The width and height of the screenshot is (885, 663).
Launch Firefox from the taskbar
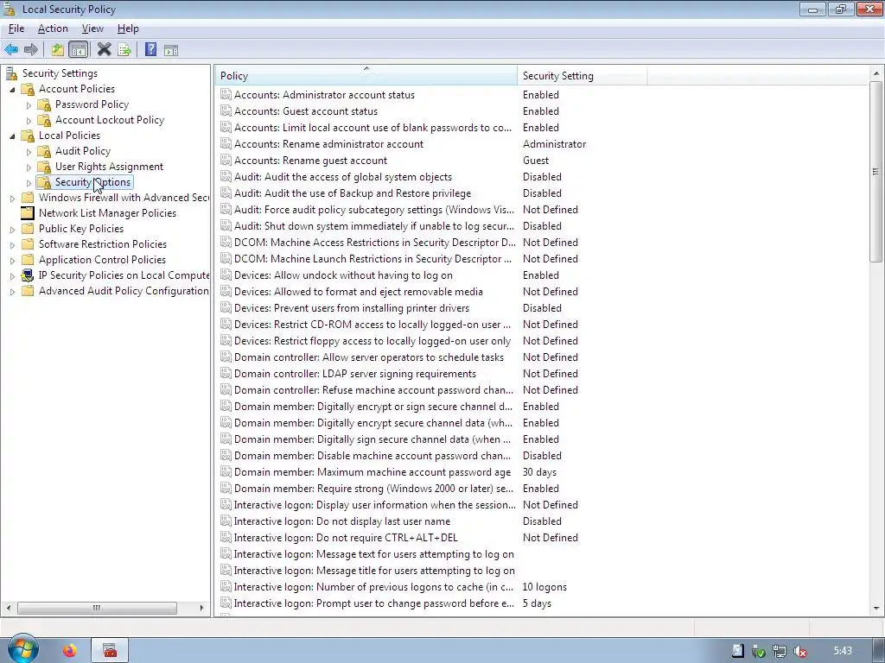coord(69,651)
